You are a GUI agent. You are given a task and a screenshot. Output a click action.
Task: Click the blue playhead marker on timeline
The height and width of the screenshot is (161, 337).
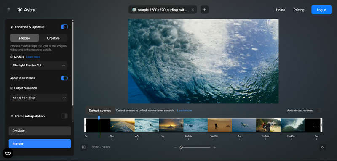coord(99,118)
